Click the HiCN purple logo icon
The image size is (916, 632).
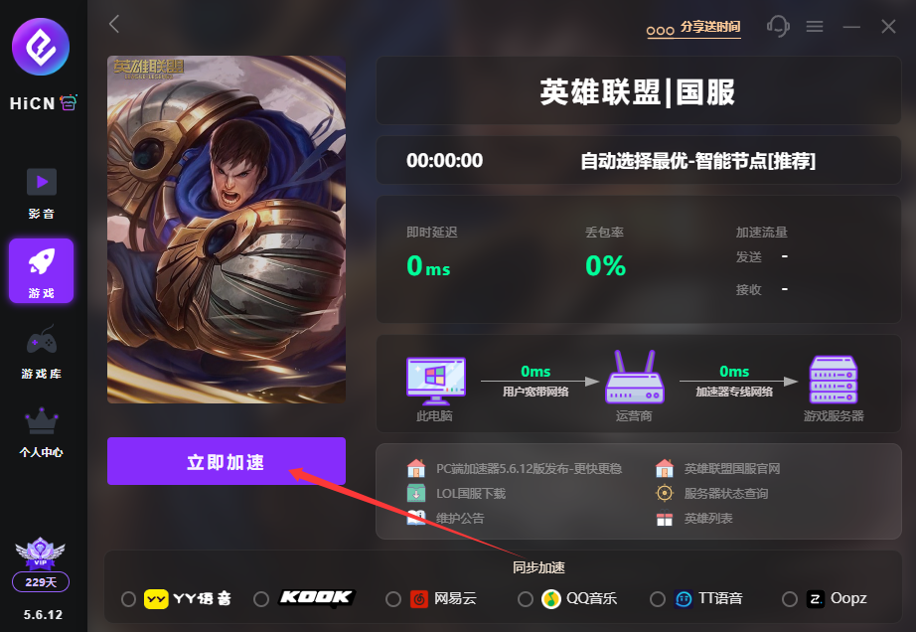pos(41,47)
